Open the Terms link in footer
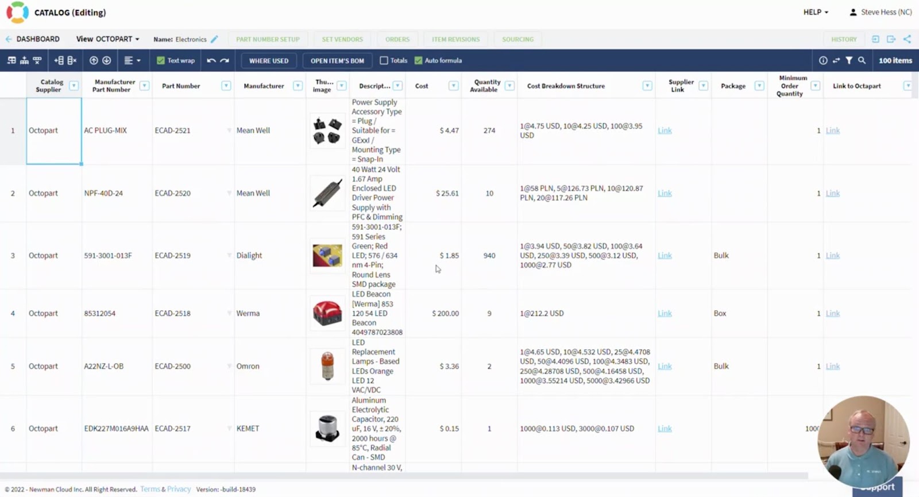 coord(150,489)
